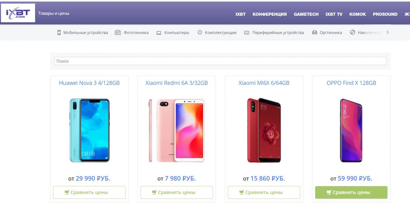Click the disc icon for Накопители
The image size is (410, 205).
352,32
